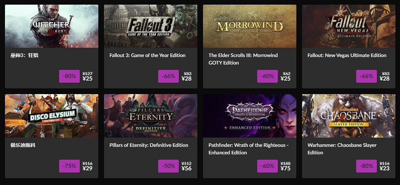Select Fallout: New Vegas Ultimate Edition title

[347, 55]
